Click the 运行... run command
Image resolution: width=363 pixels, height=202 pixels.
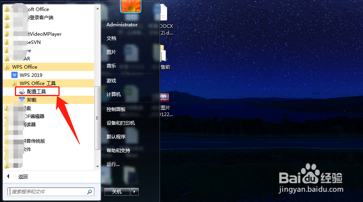pyautogui.click(x=113, y=164)
